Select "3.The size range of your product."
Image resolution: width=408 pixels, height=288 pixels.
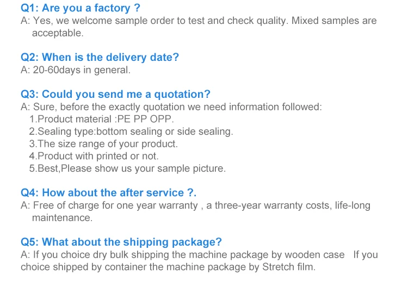click(103, 144)
